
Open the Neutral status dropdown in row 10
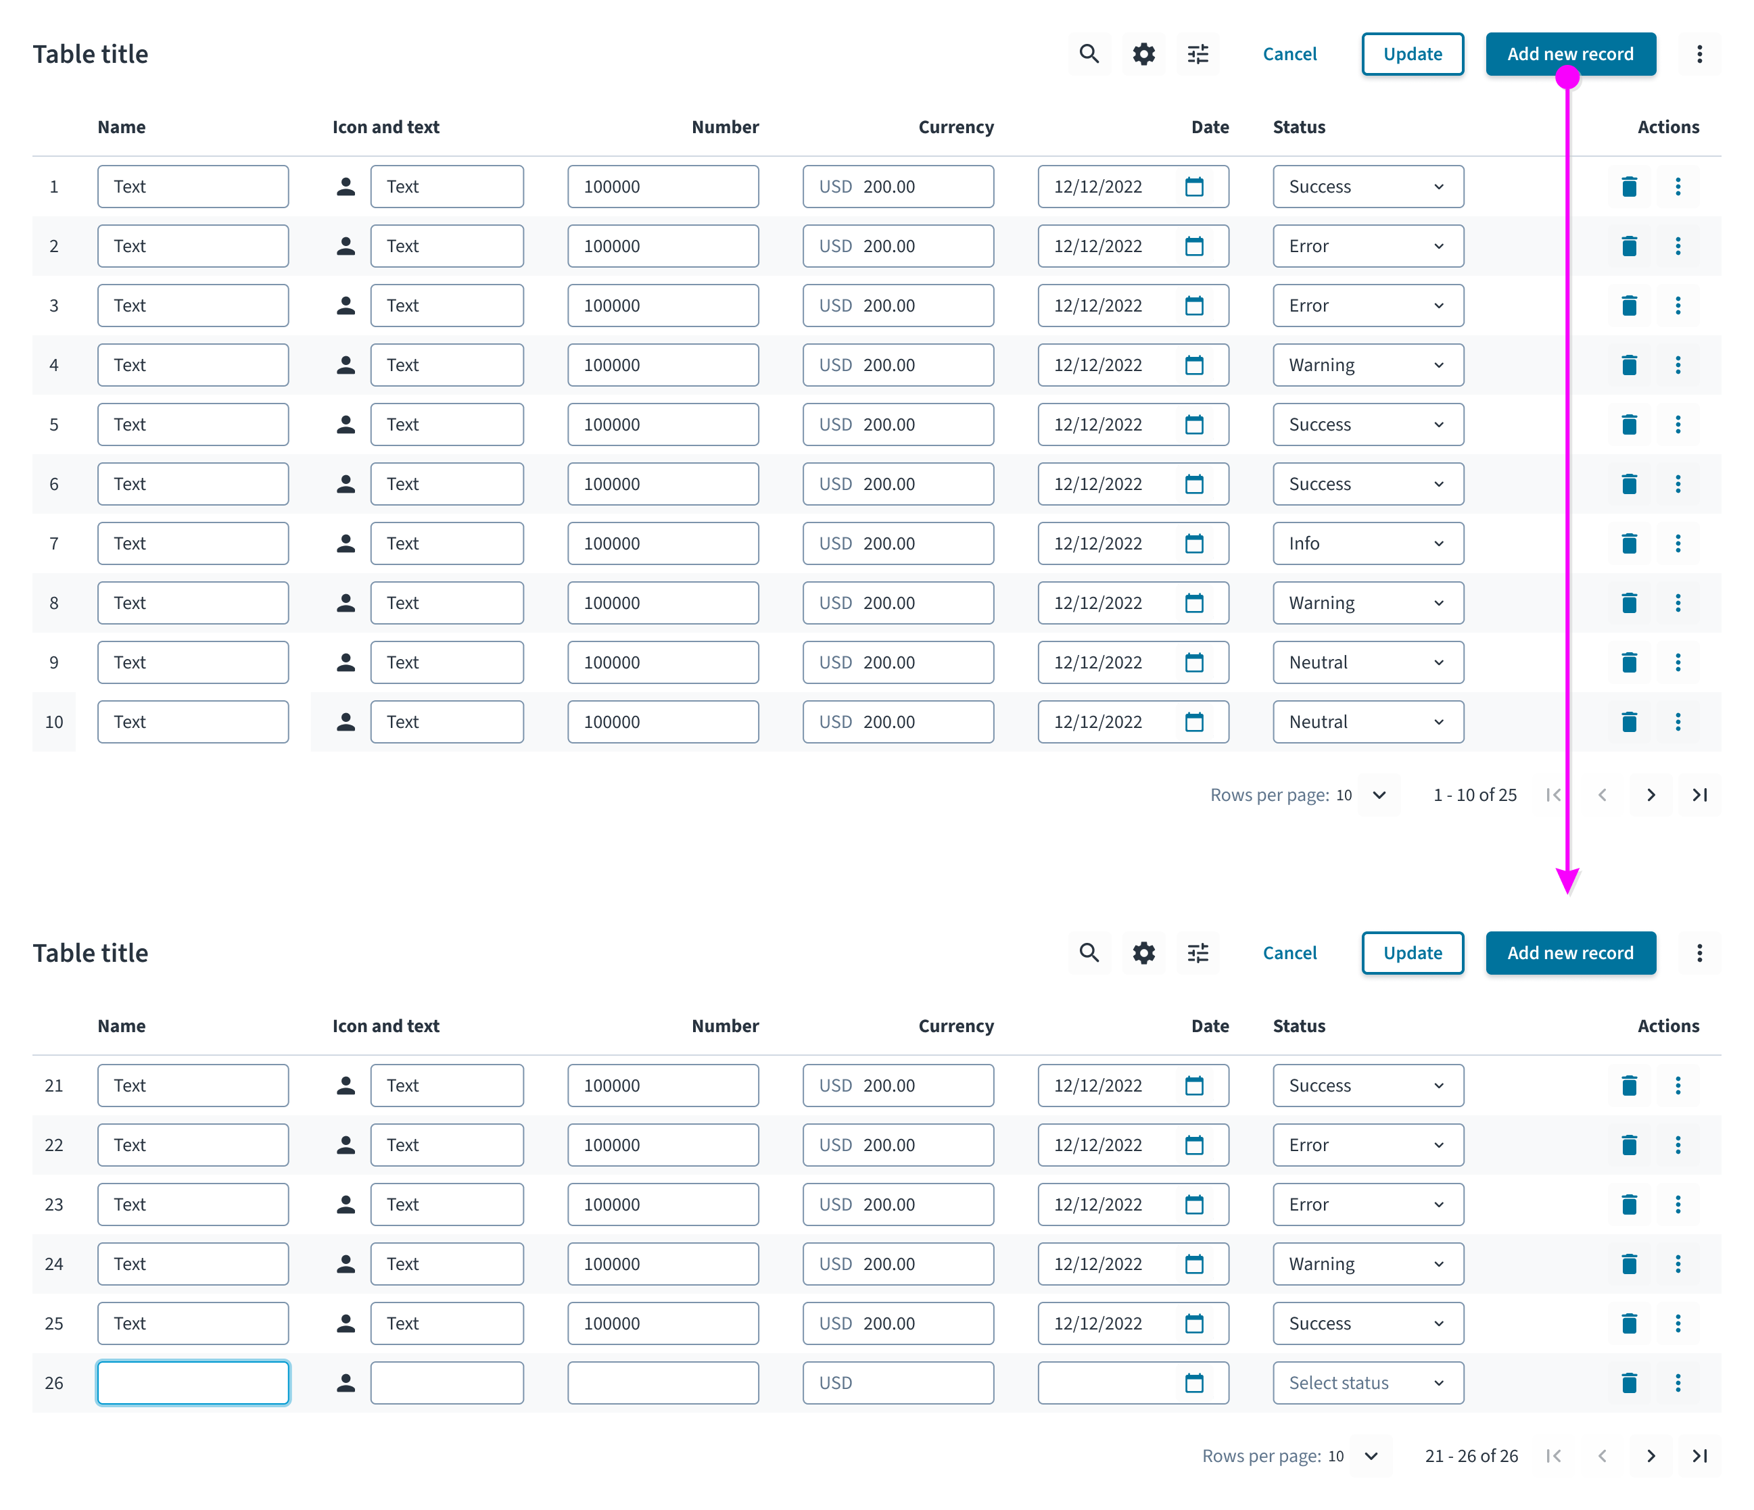point(1368,722)
